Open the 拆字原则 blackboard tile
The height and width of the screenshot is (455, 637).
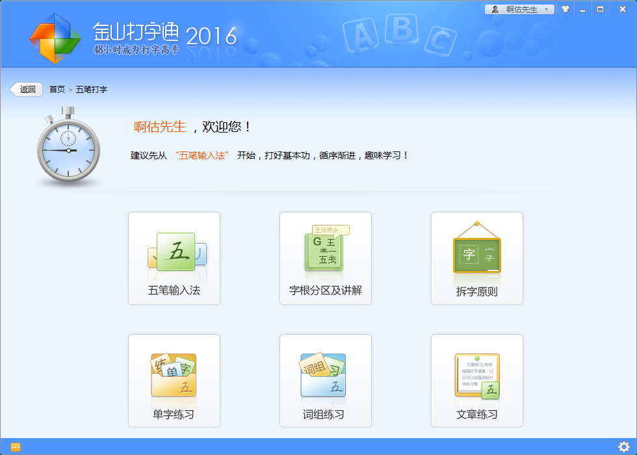[476, 258]
